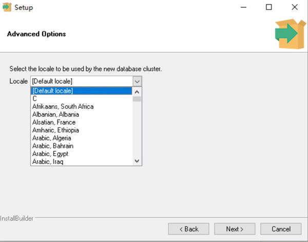Choose the C locale option
This screenshot has height=242, width=308.
point(34,99)
